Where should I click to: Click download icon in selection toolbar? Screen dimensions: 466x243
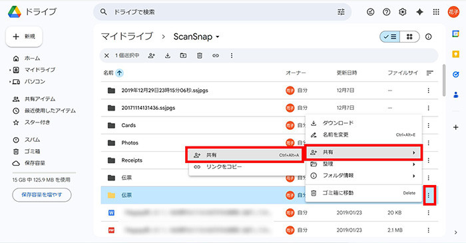(x=168, y=55)
